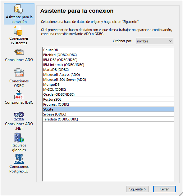Choose PostgreSQL in the database list

pyautogui.click(x=108, y=99)
